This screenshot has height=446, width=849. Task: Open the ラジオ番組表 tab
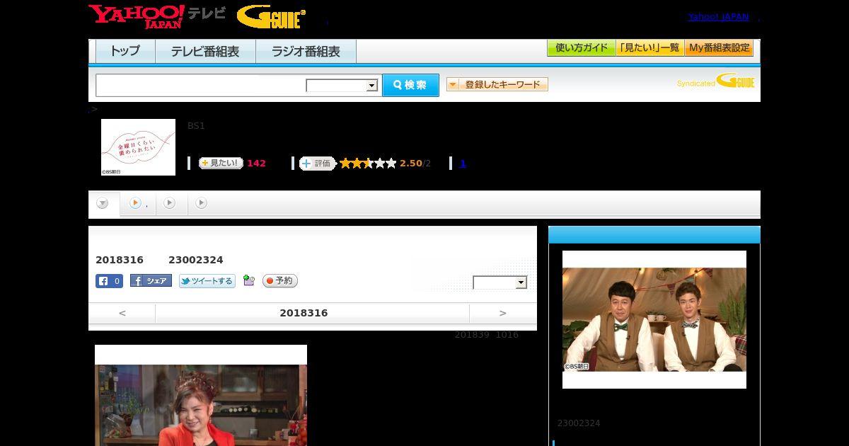click(x=306, y=52)
